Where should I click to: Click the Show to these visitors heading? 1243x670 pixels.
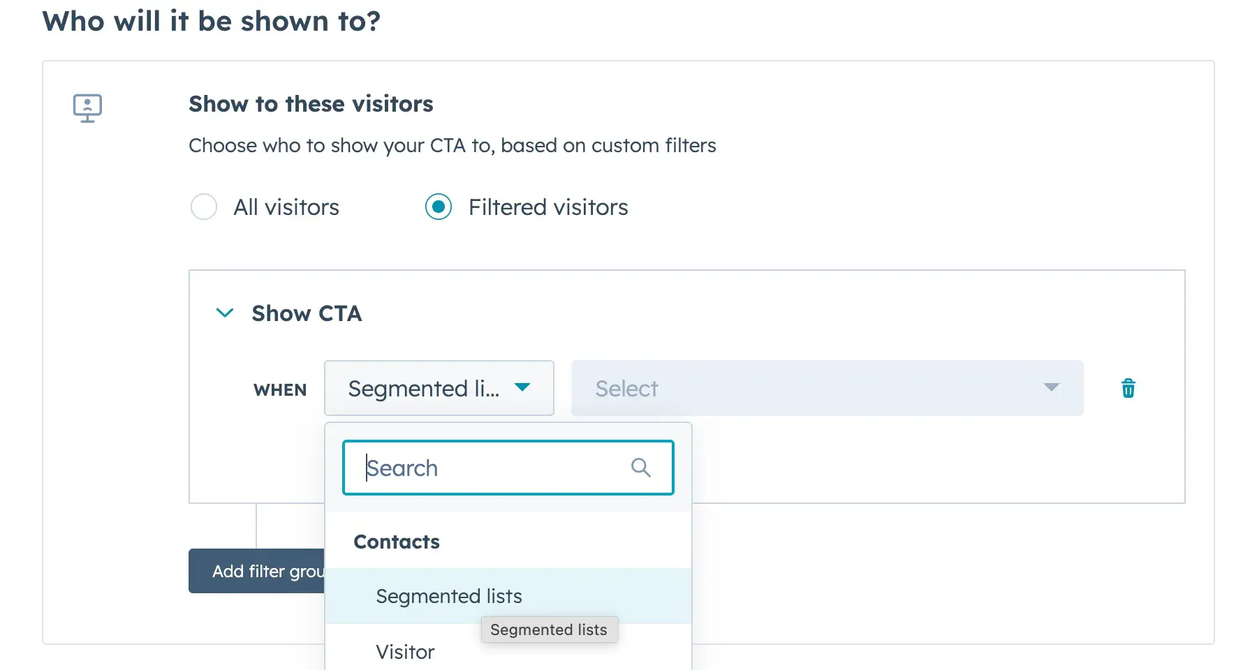pos(311,104)
